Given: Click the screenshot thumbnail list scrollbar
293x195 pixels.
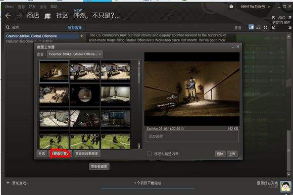Looking at the screenshot, I should [x=139, y=105].
